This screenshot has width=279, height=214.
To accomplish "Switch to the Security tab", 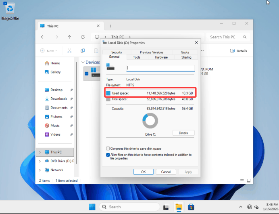I will [117, 52].
